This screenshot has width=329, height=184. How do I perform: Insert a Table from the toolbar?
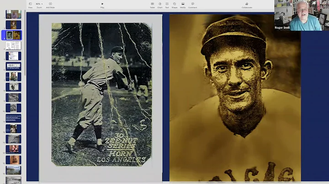point(152,5)
